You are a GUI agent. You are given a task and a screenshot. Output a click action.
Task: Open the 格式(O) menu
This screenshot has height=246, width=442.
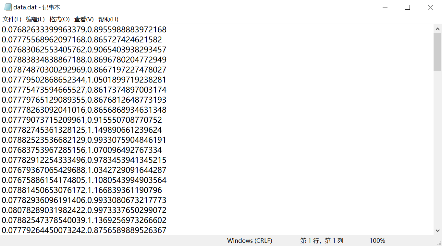pos(59,19)
